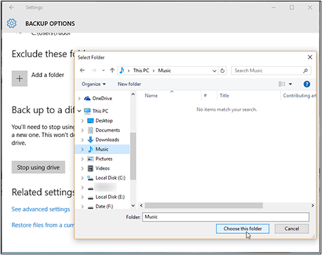Click the Up one level arrow
Viewport: 322px width, 255px height.
click(112, 70)
